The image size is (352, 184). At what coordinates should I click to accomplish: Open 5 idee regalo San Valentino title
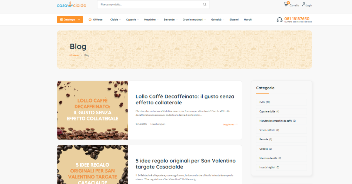pos(185,164)
